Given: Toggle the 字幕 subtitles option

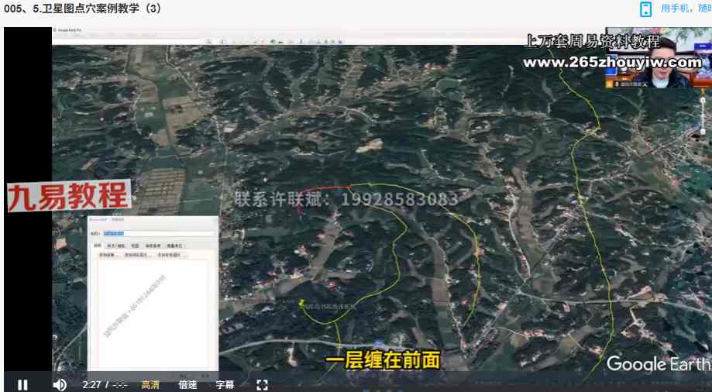Looking at the screenshot, I should pyautogui.click(x=225, y=384).
